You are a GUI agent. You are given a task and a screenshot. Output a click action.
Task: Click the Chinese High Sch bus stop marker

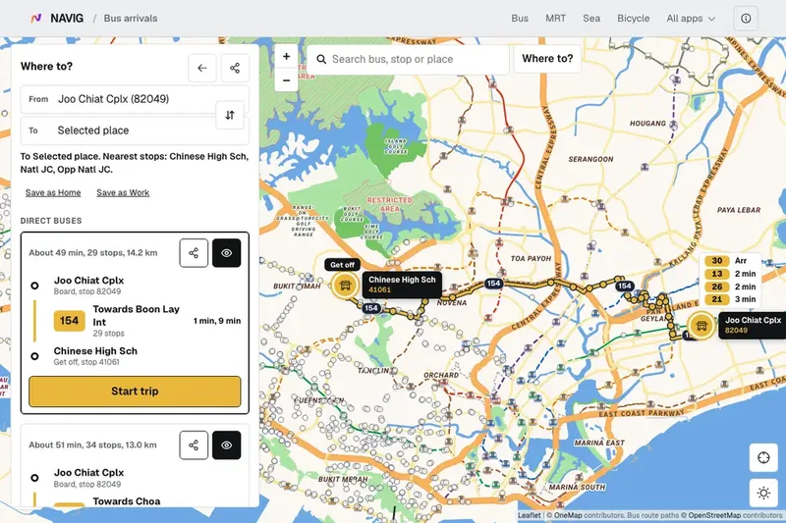click(x=345, y=286)
